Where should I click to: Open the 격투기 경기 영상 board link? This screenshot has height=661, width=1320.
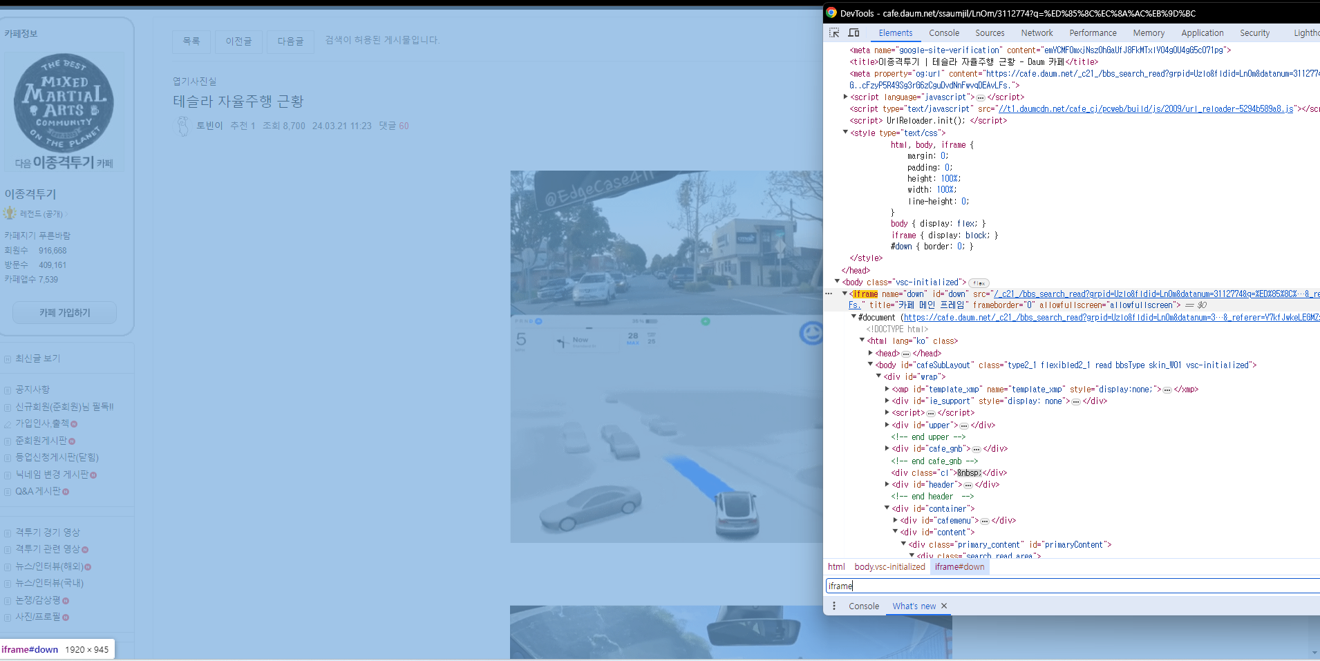(x=48, y=533)
